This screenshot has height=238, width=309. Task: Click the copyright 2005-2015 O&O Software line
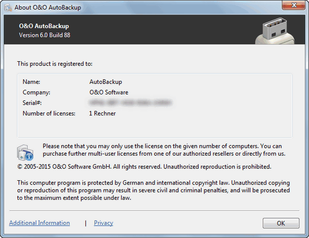click(x=144, y=167)
